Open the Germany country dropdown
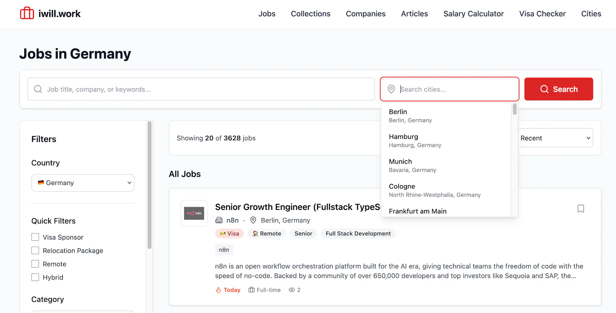The image size is (616, 313). (83, 183)
